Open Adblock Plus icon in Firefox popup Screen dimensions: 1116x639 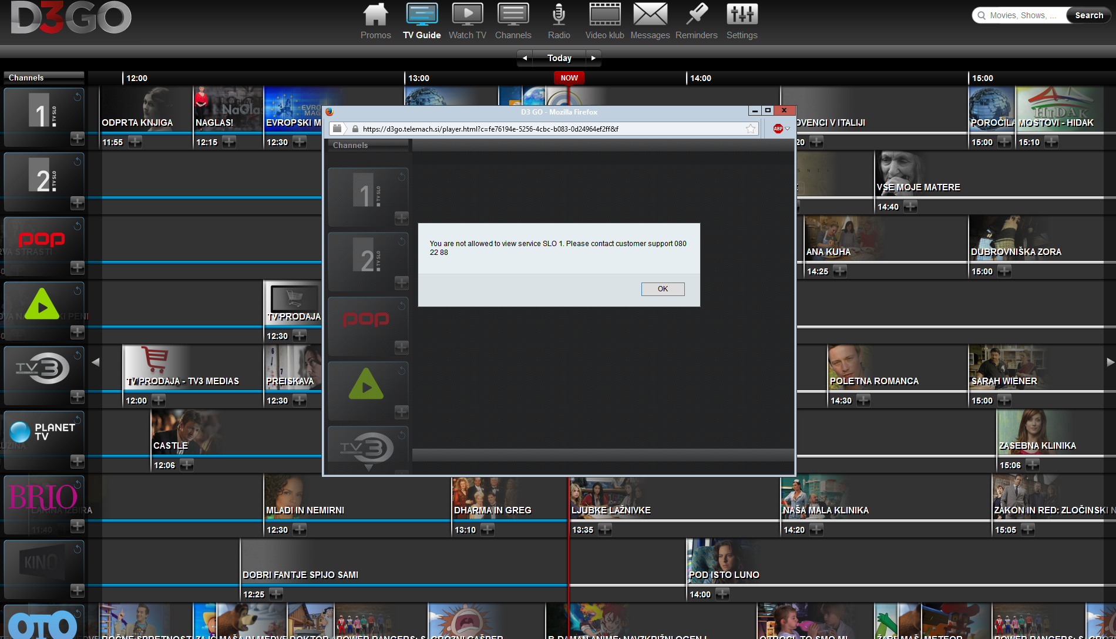[778, 129]
